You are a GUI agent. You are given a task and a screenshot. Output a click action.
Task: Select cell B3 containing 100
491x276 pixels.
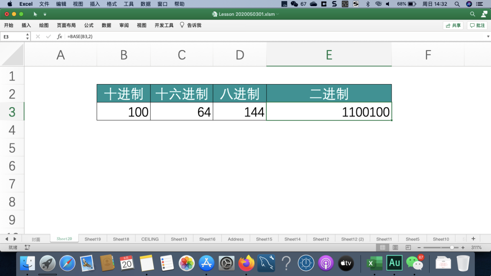click(x=124, y=112)
